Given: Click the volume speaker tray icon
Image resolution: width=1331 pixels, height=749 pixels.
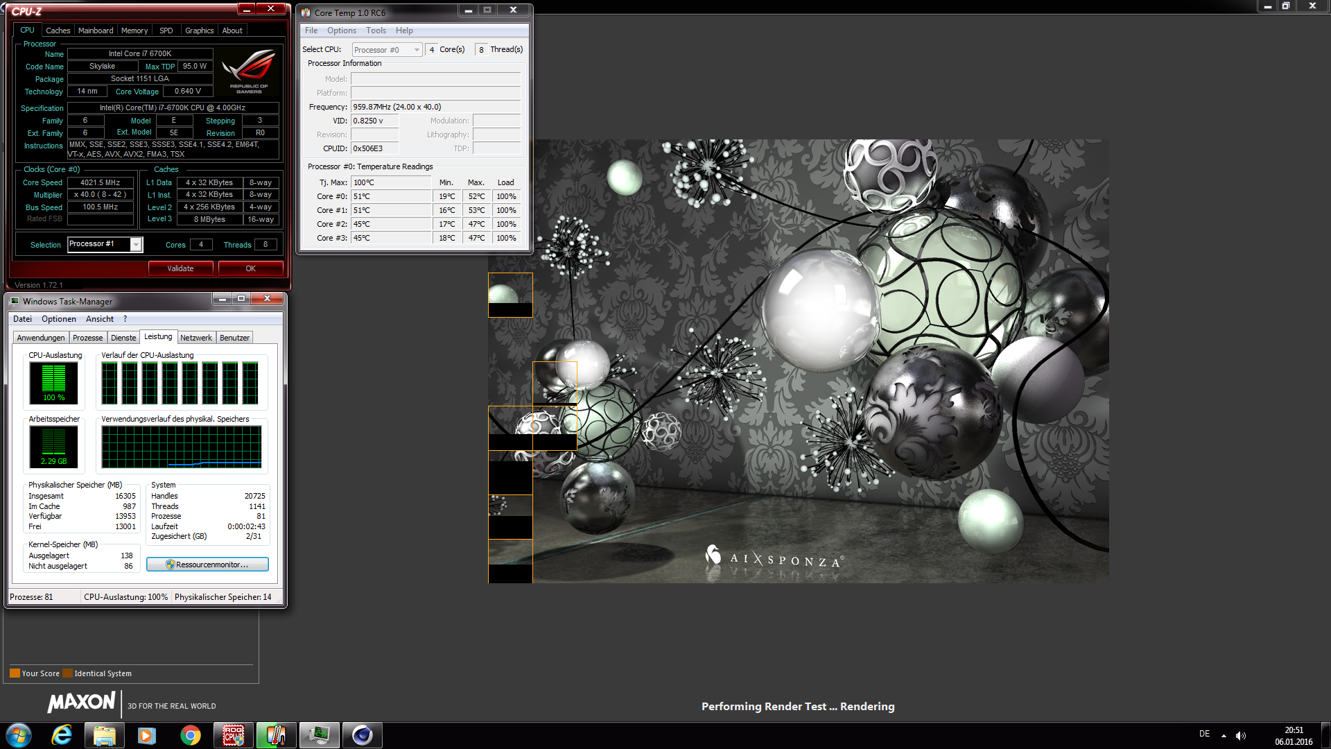Looking at the screenshot, I should (x=1241, y=735).
